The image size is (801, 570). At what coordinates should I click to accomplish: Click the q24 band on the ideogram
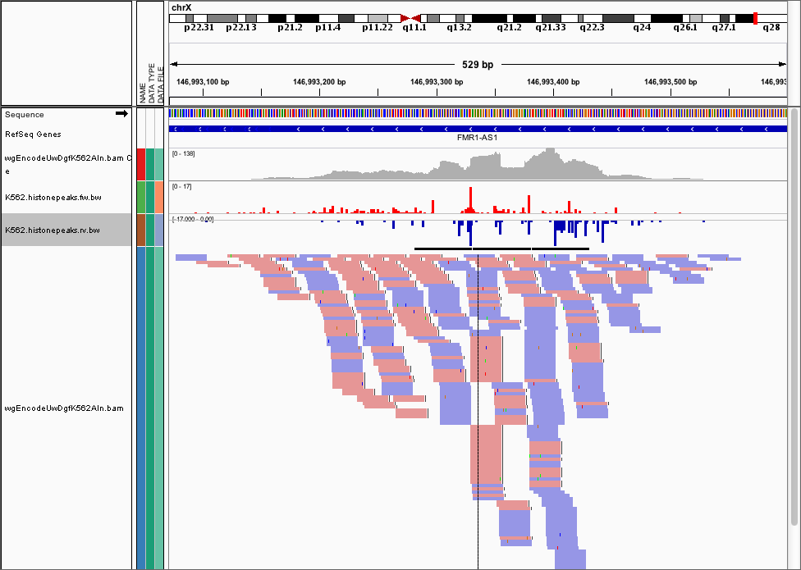click(640, 17)
